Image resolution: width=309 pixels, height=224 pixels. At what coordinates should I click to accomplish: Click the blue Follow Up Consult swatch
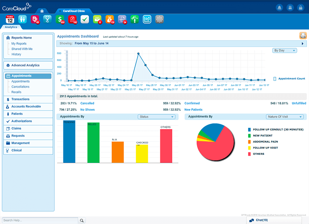(249, 130)
